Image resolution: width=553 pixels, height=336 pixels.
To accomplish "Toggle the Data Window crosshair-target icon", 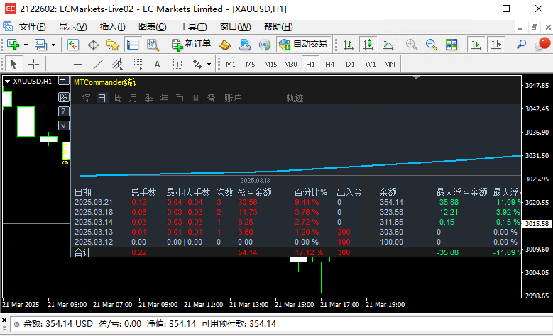I will coord(93,45).
